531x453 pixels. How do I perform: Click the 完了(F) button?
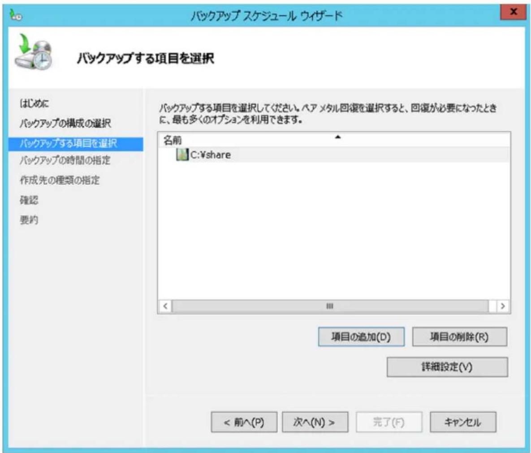point(389,422)
